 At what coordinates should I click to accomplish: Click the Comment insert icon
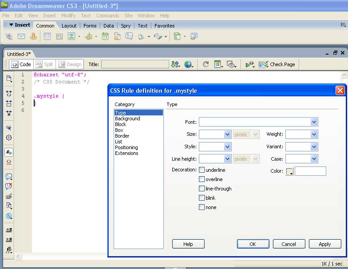(129, 36)
